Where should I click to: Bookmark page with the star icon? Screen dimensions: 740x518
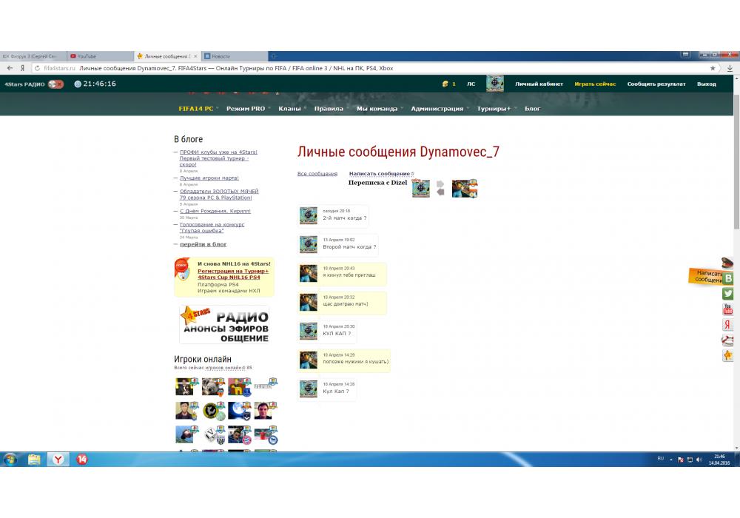point(713,68)
